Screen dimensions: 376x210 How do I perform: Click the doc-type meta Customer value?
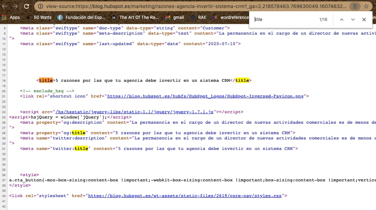214,28
